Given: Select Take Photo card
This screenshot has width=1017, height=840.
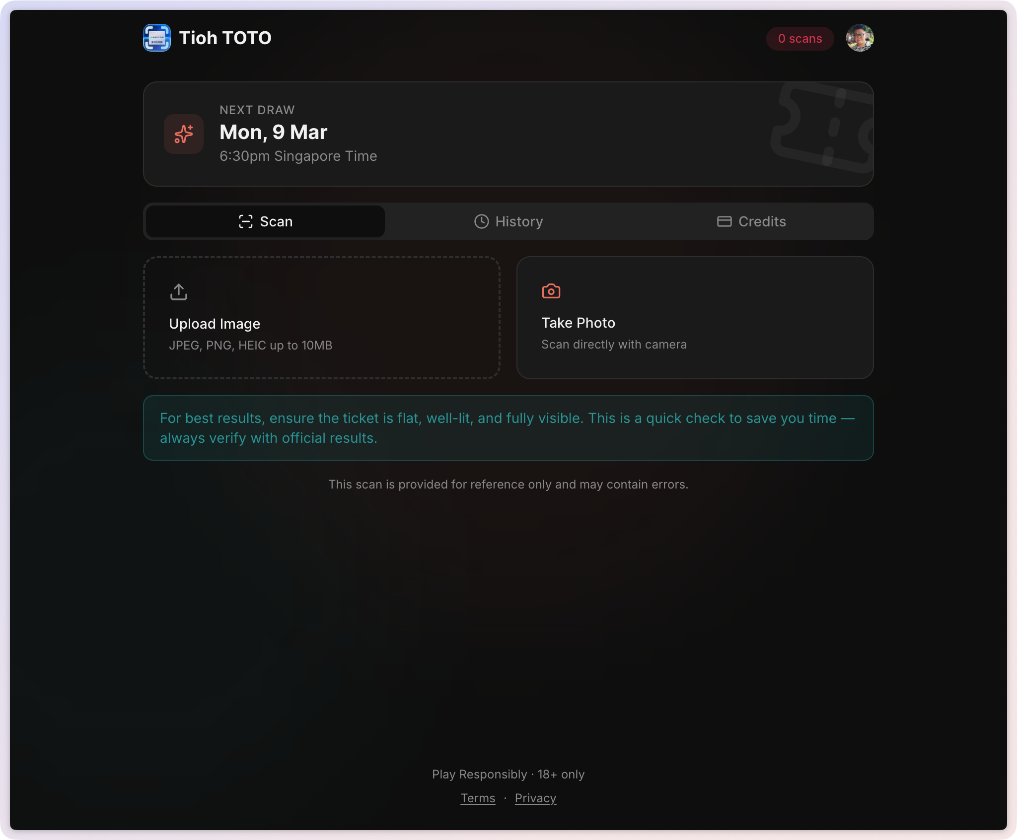Looking at the screenshot, I should point(695,318).
